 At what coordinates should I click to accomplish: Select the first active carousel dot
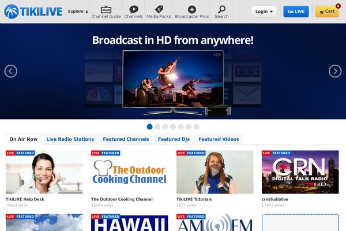pyautogui.click(x=149, y=126)
